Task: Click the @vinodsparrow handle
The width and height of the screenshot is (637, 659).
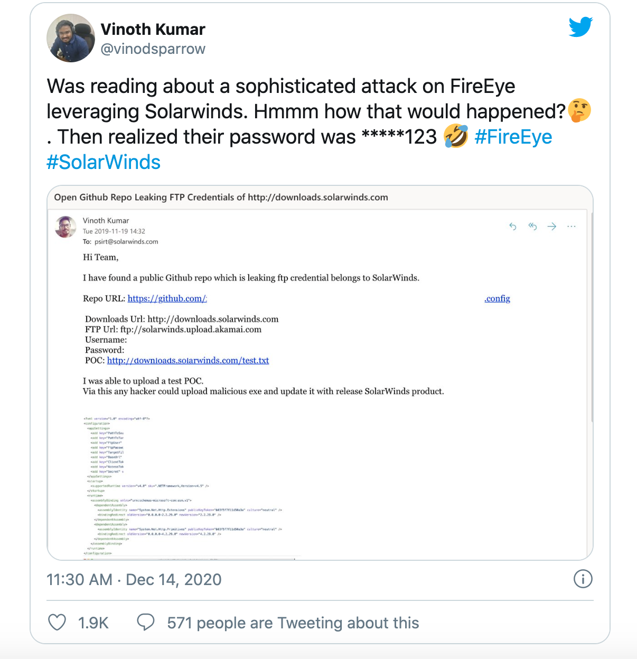Action: 153,49
